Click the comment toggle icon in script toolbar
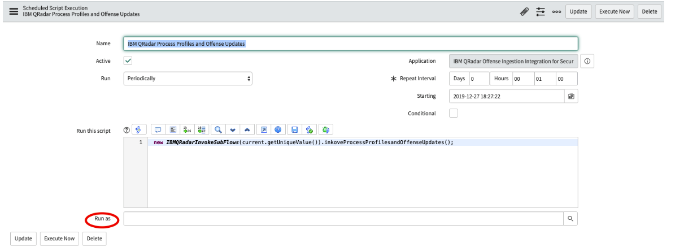 pos(158,130)
